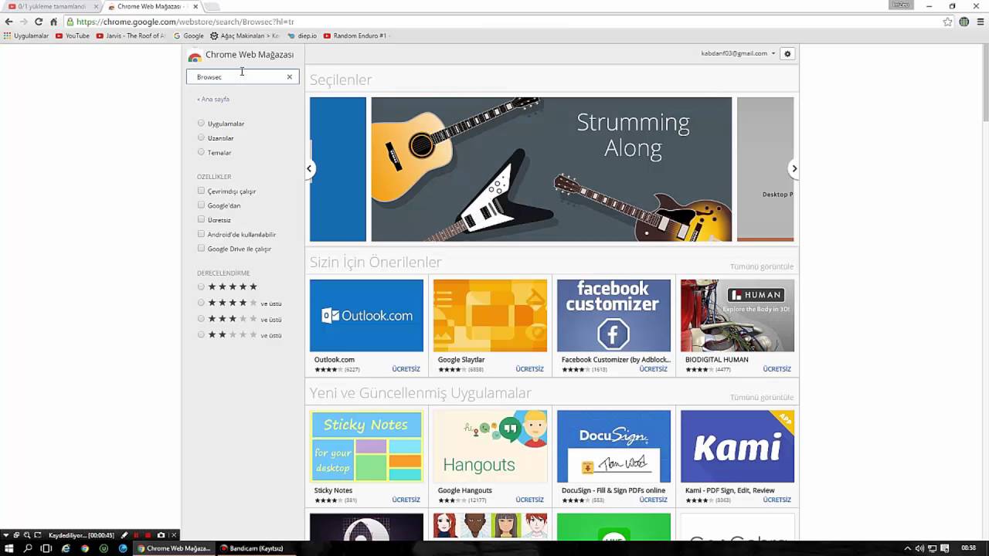Viewport: 989px width, 556px height.
Task: View all Yeni ve Güncellenmiş Uygulamalar
Action: coord(762,397)
